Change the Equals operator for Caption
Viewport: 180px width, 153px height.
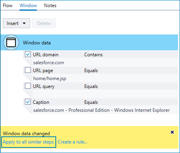(x=91, y=102)
